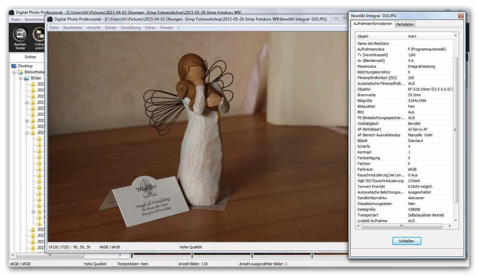The width and height of the screenshot is (478, 276).
Task: Select Filmempfindlichkeit (ISO) row
Action: pyautogui.click(x=405, y=78)
